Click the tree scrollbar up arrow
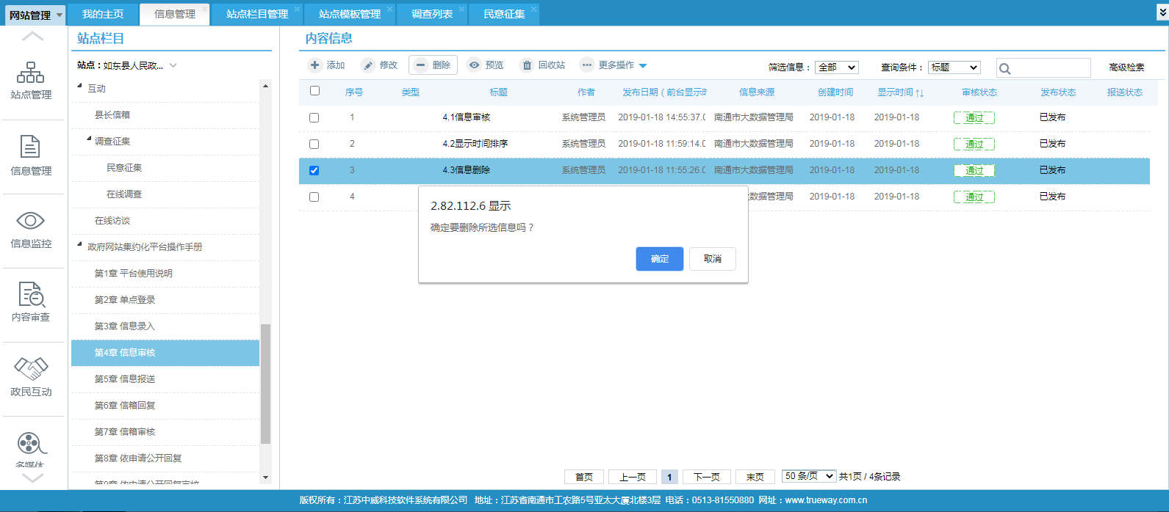Viewport: 1169px width, 512px height. (x=265, y=86)
